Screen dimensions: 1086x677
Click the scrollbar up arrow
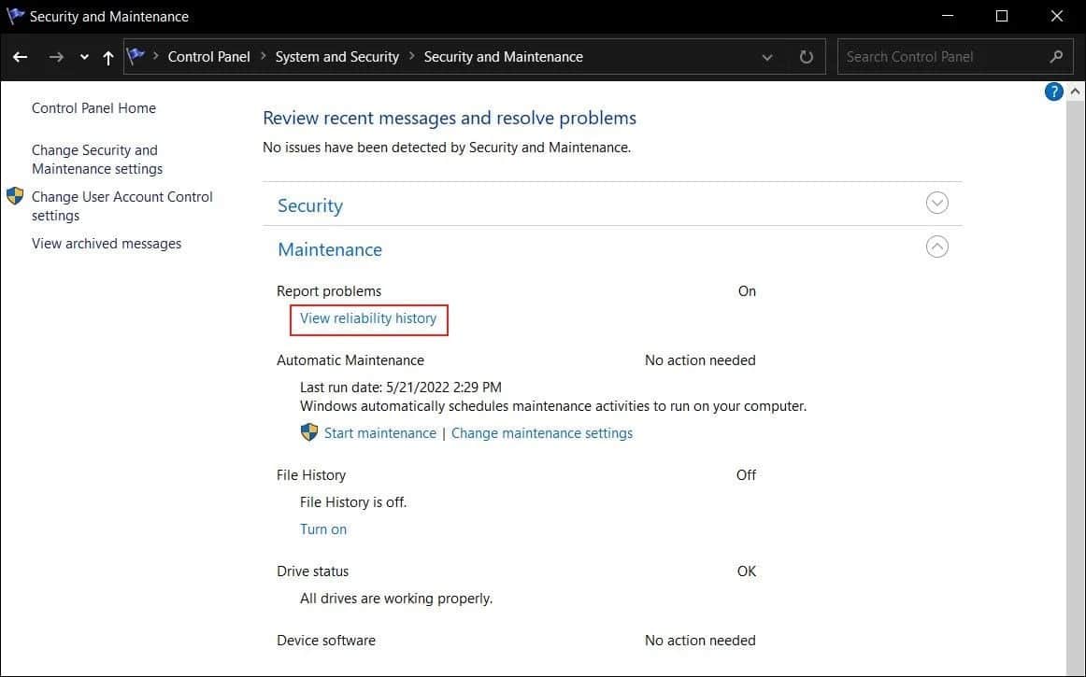pyautogui.click(x=1077, y=91)
